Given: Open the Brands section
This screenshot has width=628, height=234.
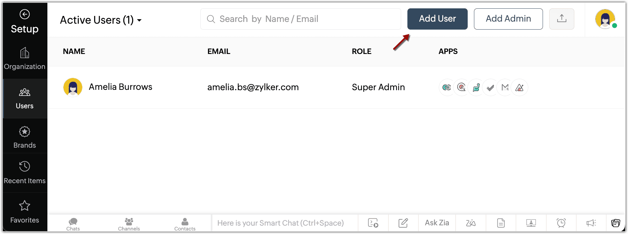Looking at the screenshot, I should point(24,137).
